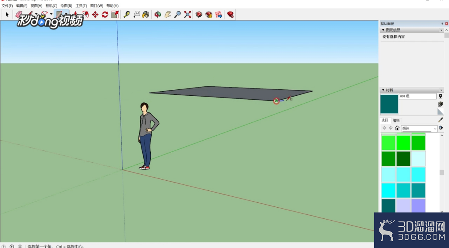The image size is (449, 248).
Task: Select the Text label tool
Action: (137, 15)
